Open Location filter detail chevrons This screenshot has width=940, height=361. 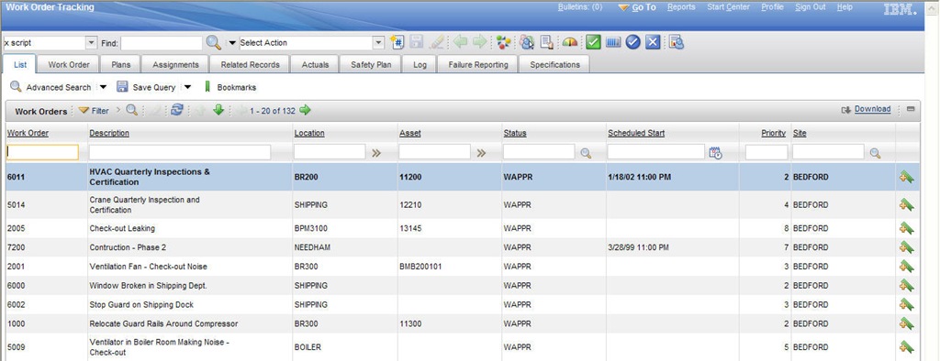point(376,153)
